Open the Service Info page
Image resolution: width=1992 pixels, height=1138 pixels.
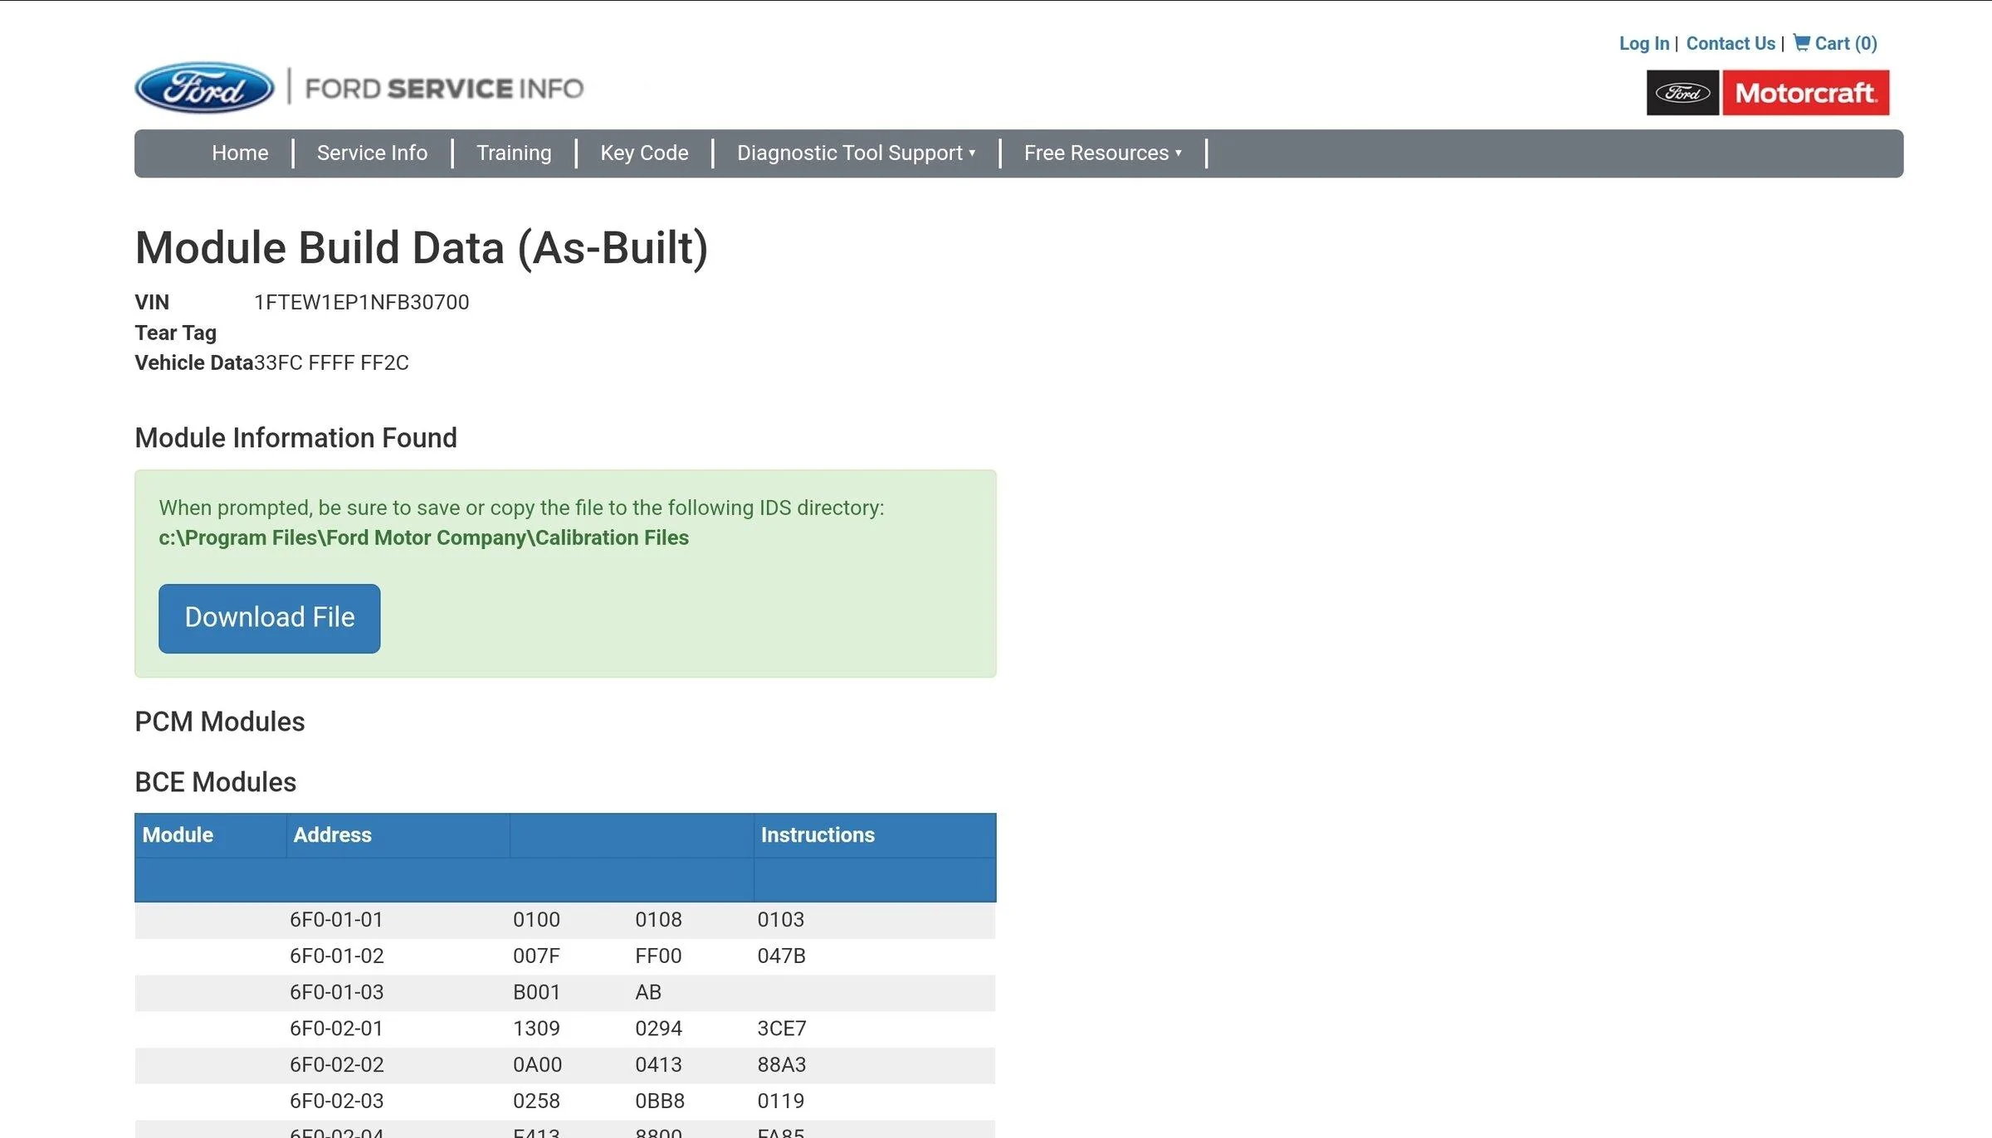372,153
